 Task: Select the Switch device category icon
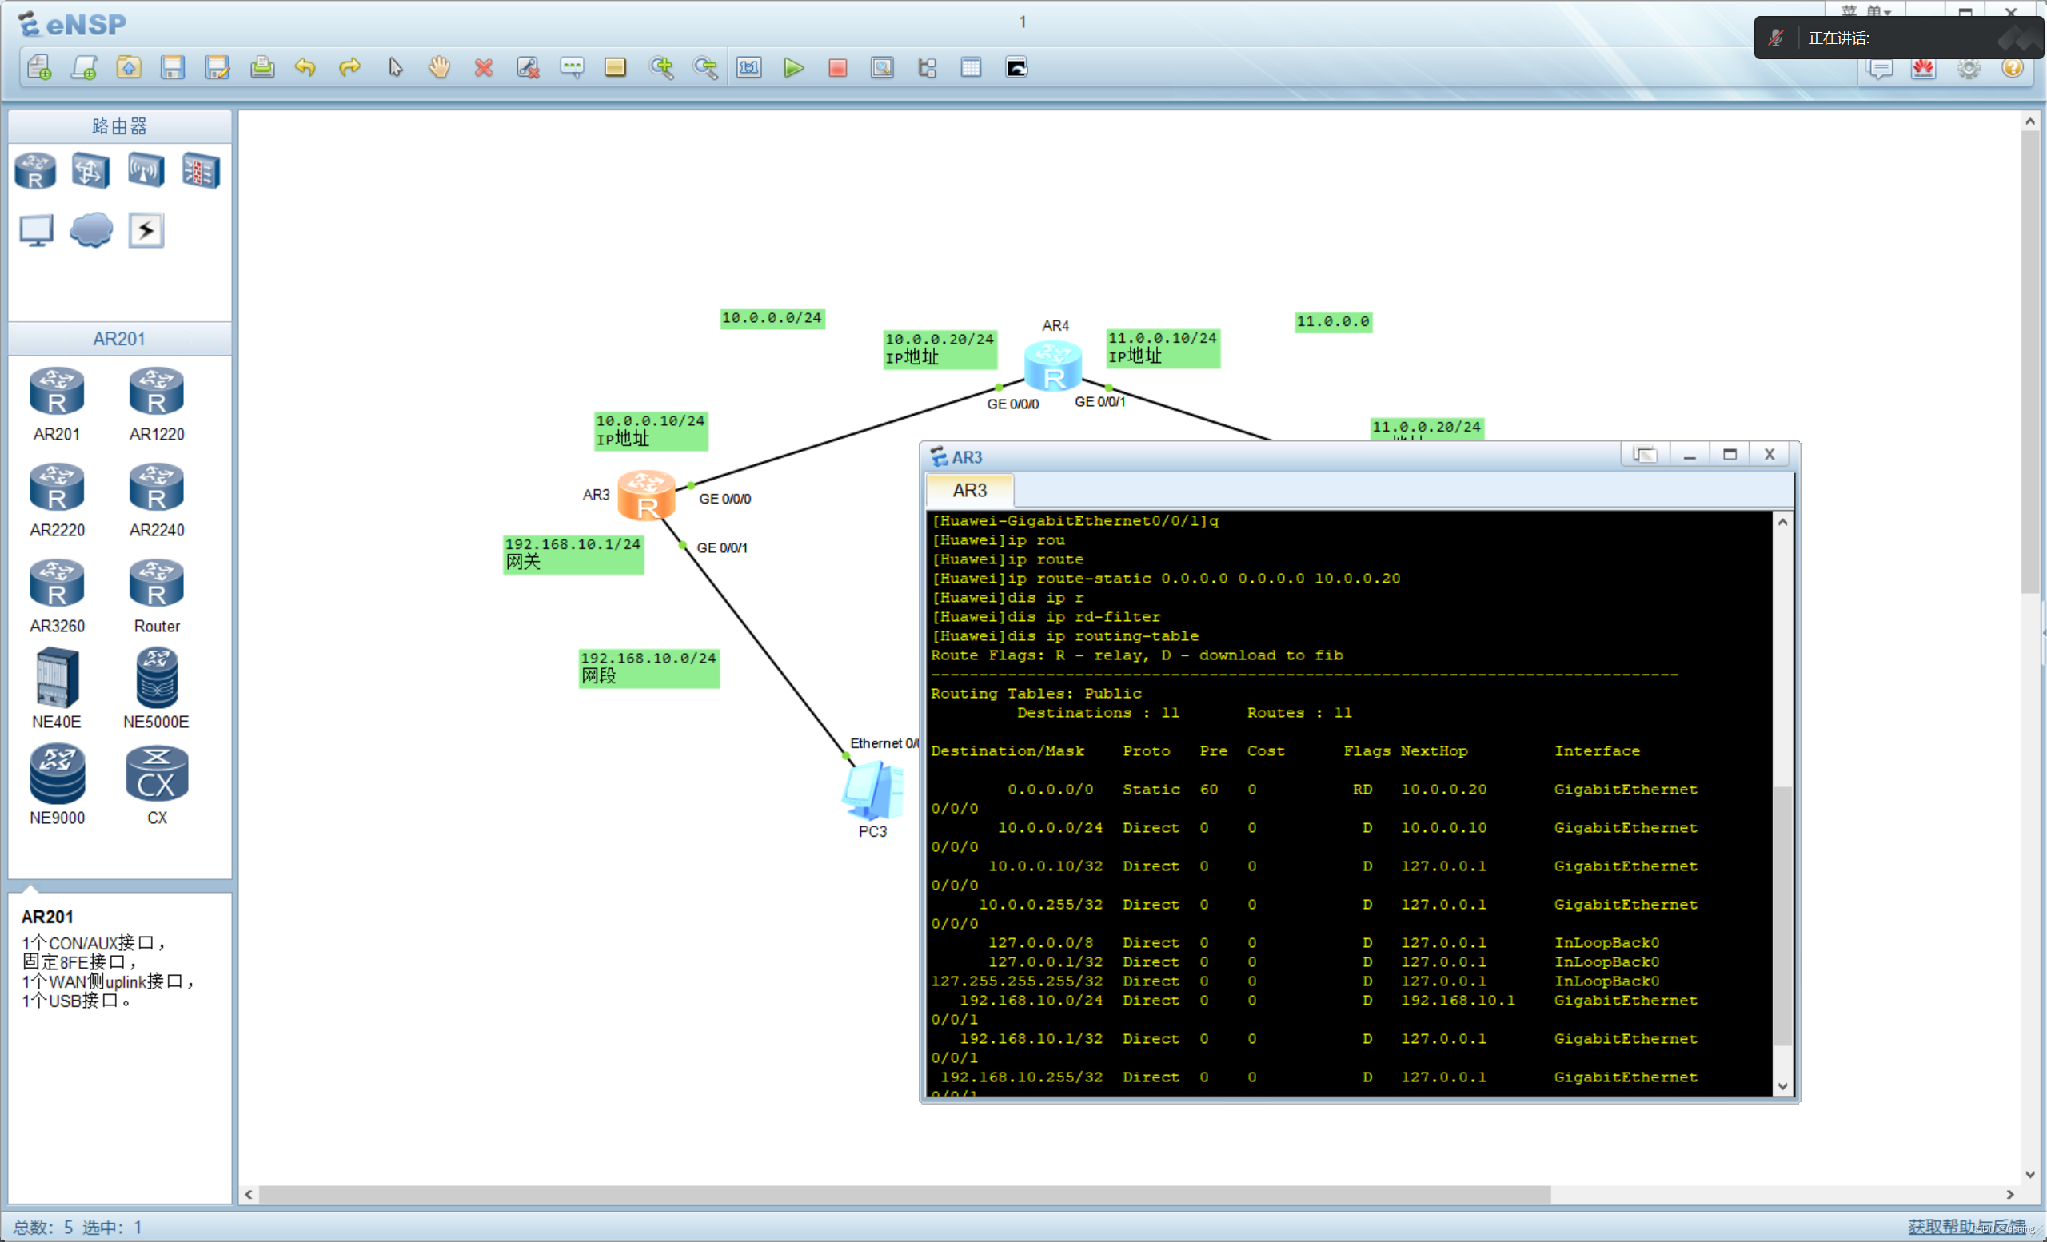coord(90,171)
